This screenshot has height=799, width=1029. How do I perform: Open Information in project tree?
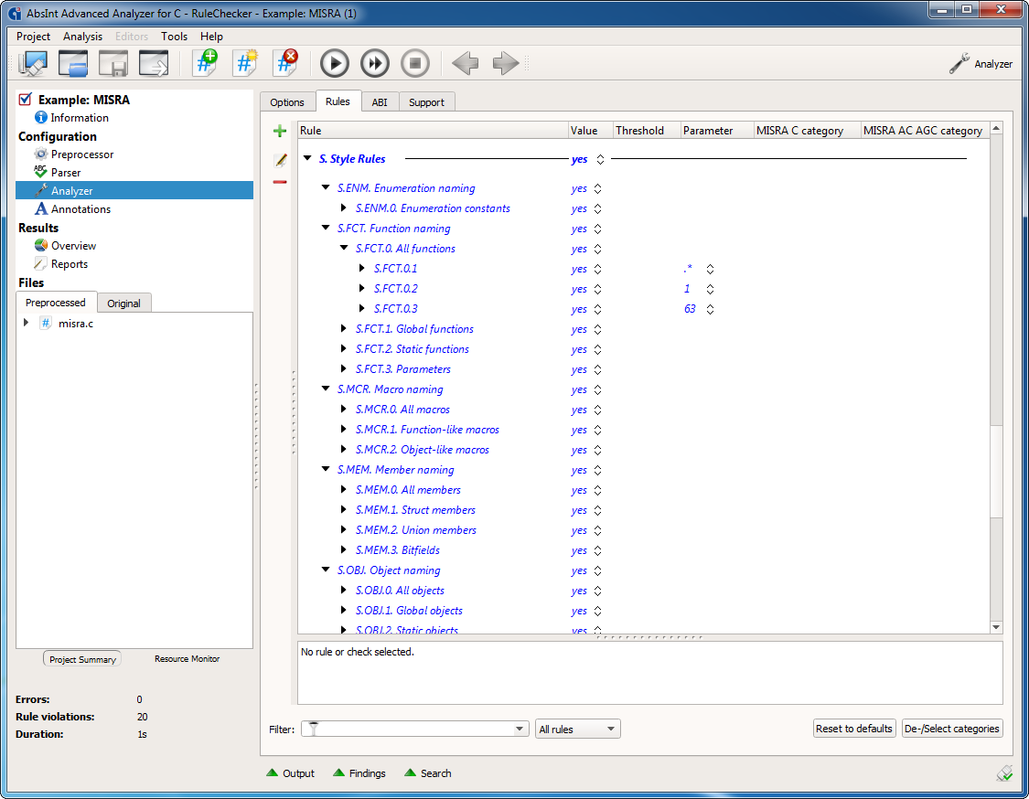point(80,117)
